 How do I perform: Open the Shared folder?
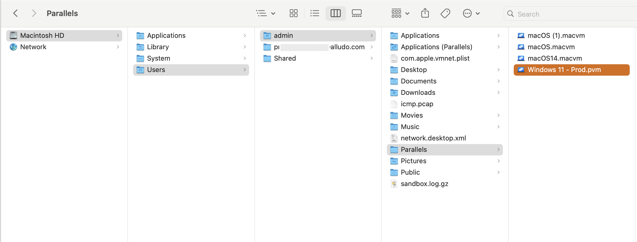pyautogui.click(x=318, y=58)
